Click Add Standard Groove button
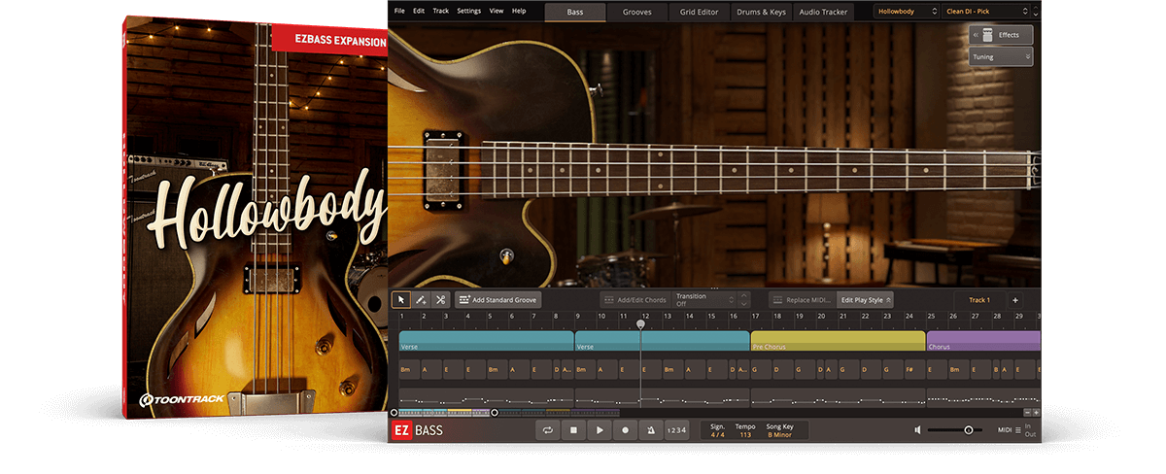The height and width of the screenshot is (474, 1166). coord(497,300)
